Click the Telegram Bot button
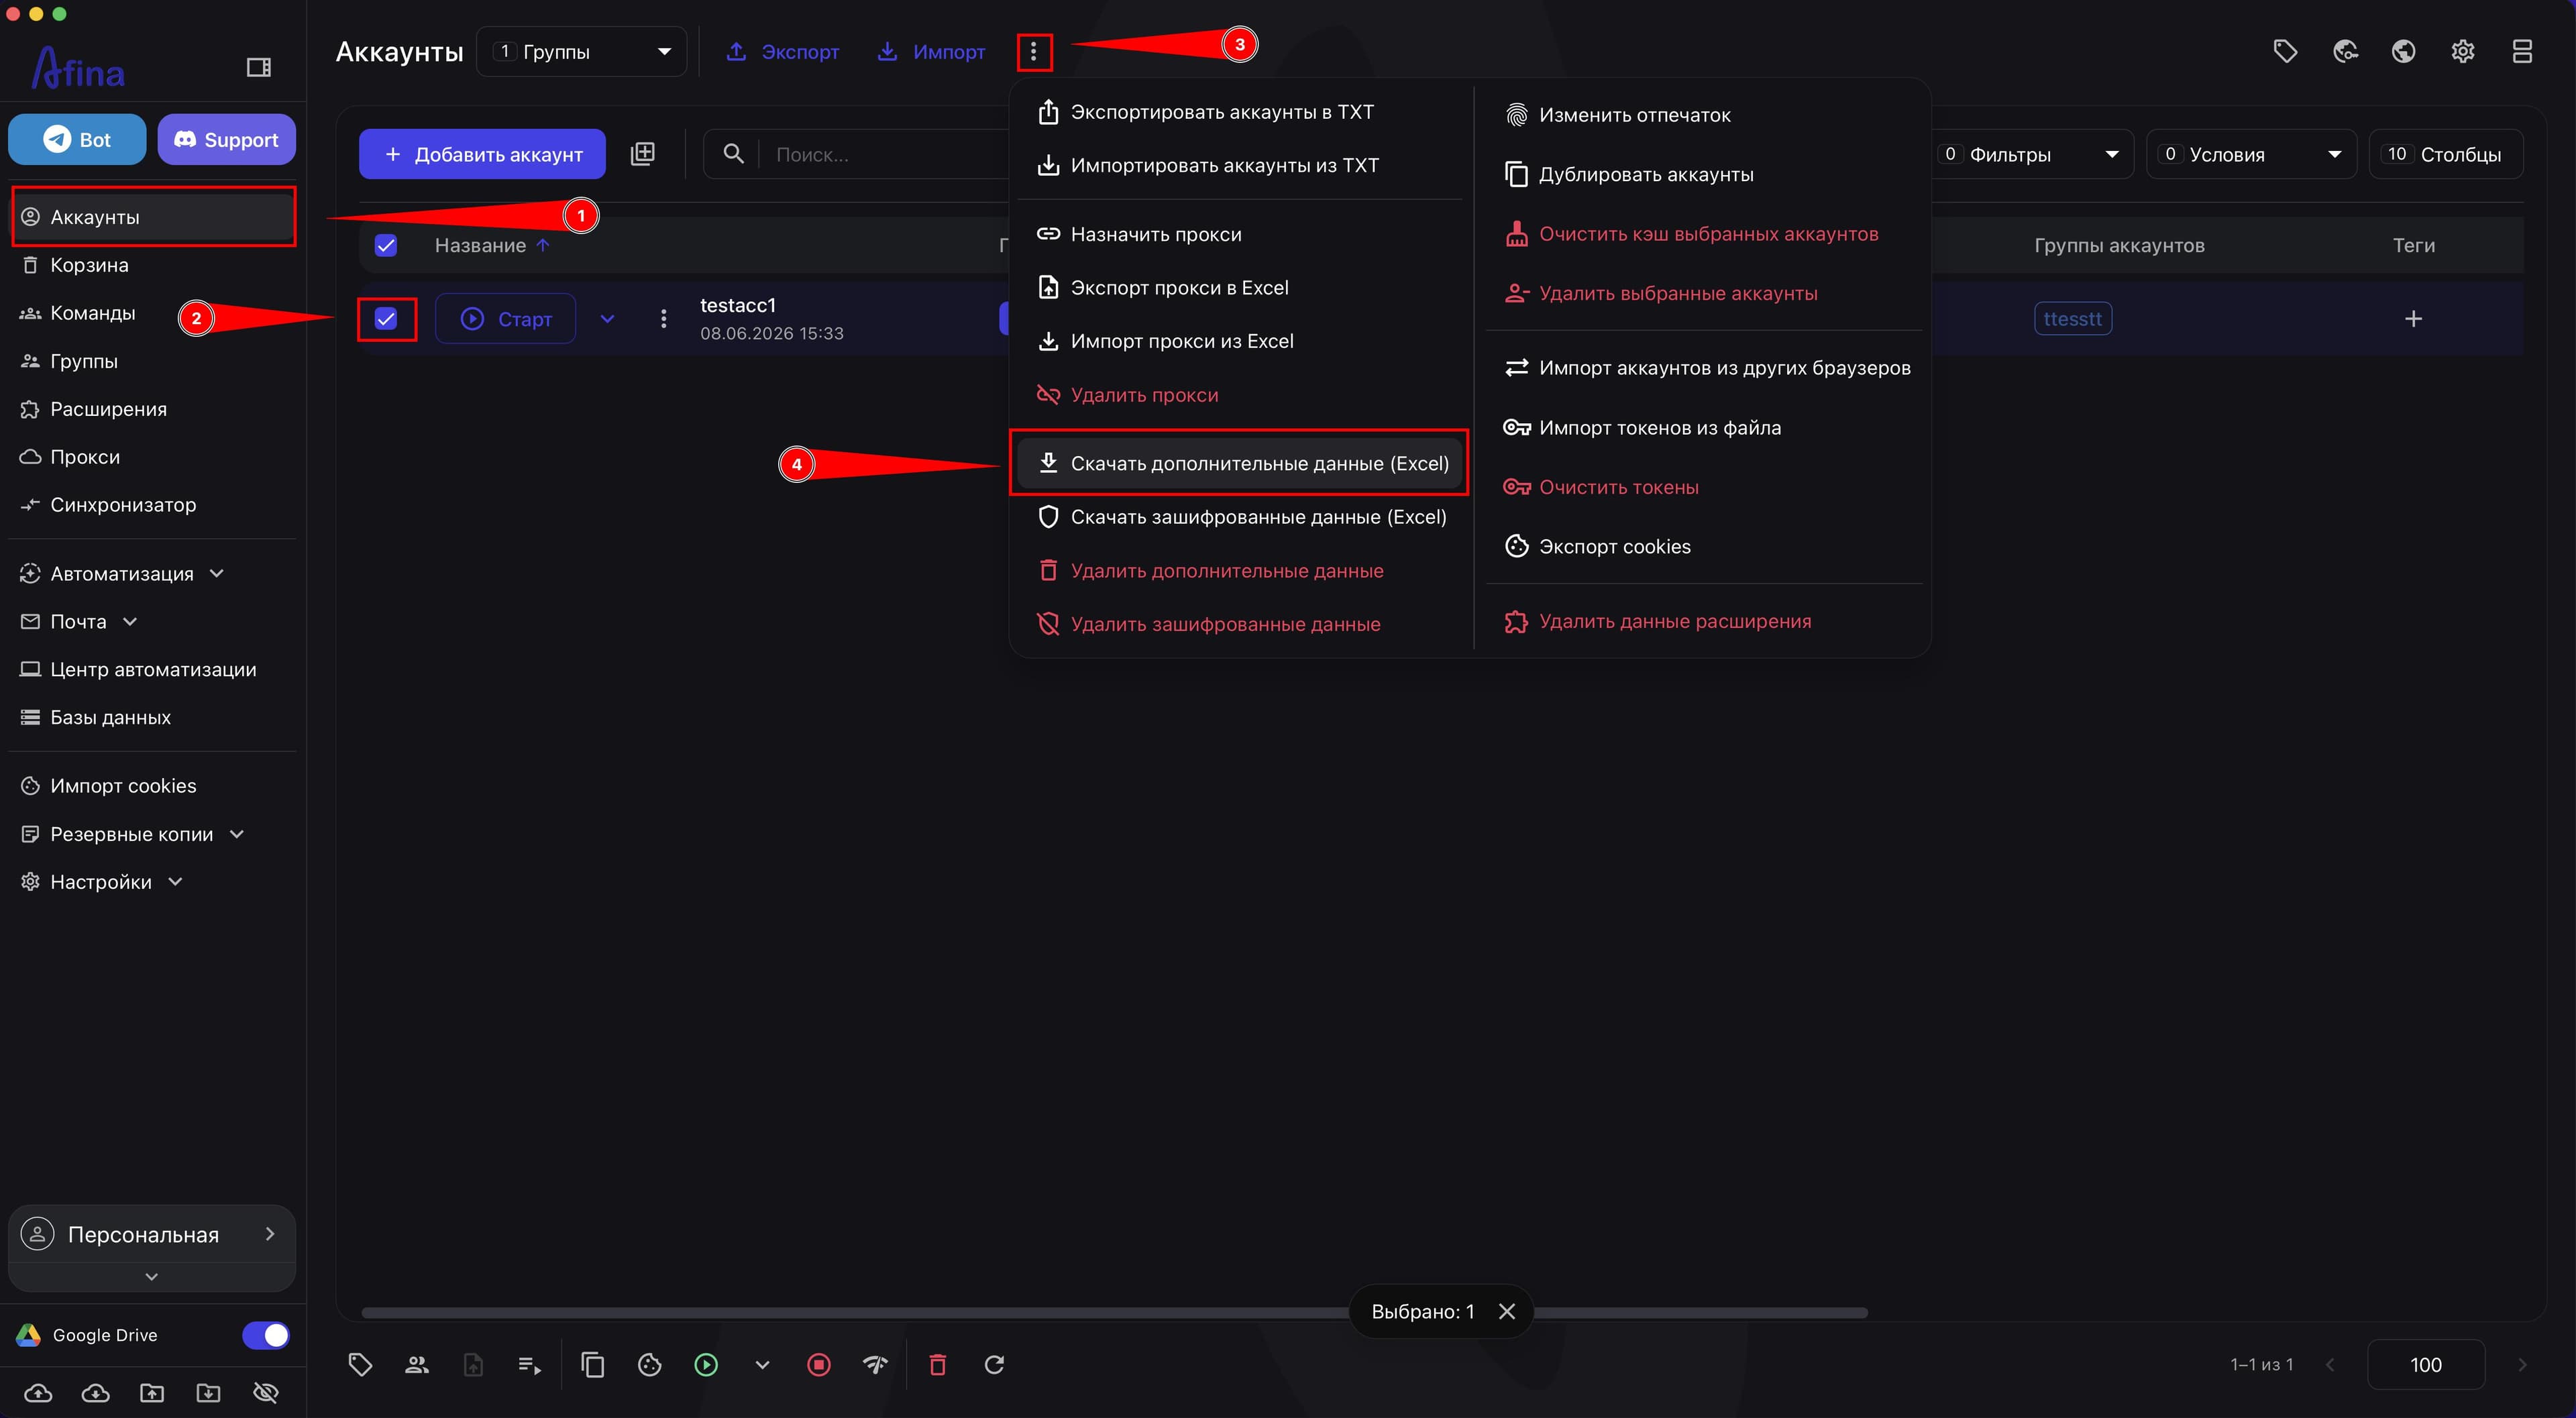This screenshot has height=1418, width=2576. 77,140
